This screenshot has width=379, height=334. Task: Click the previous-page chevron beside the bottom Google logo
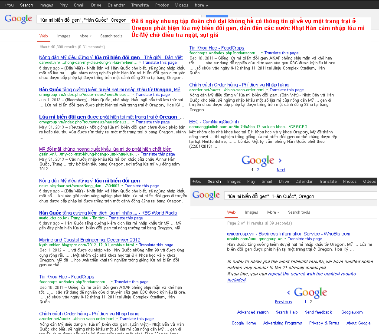289,292
